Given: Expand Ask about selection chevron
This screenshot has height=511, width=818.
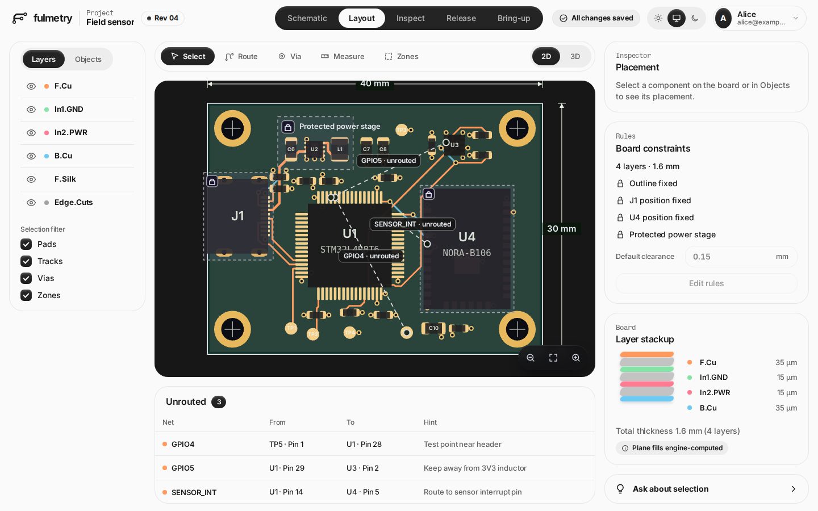Looking at the screenshot, I should (794, 489).
